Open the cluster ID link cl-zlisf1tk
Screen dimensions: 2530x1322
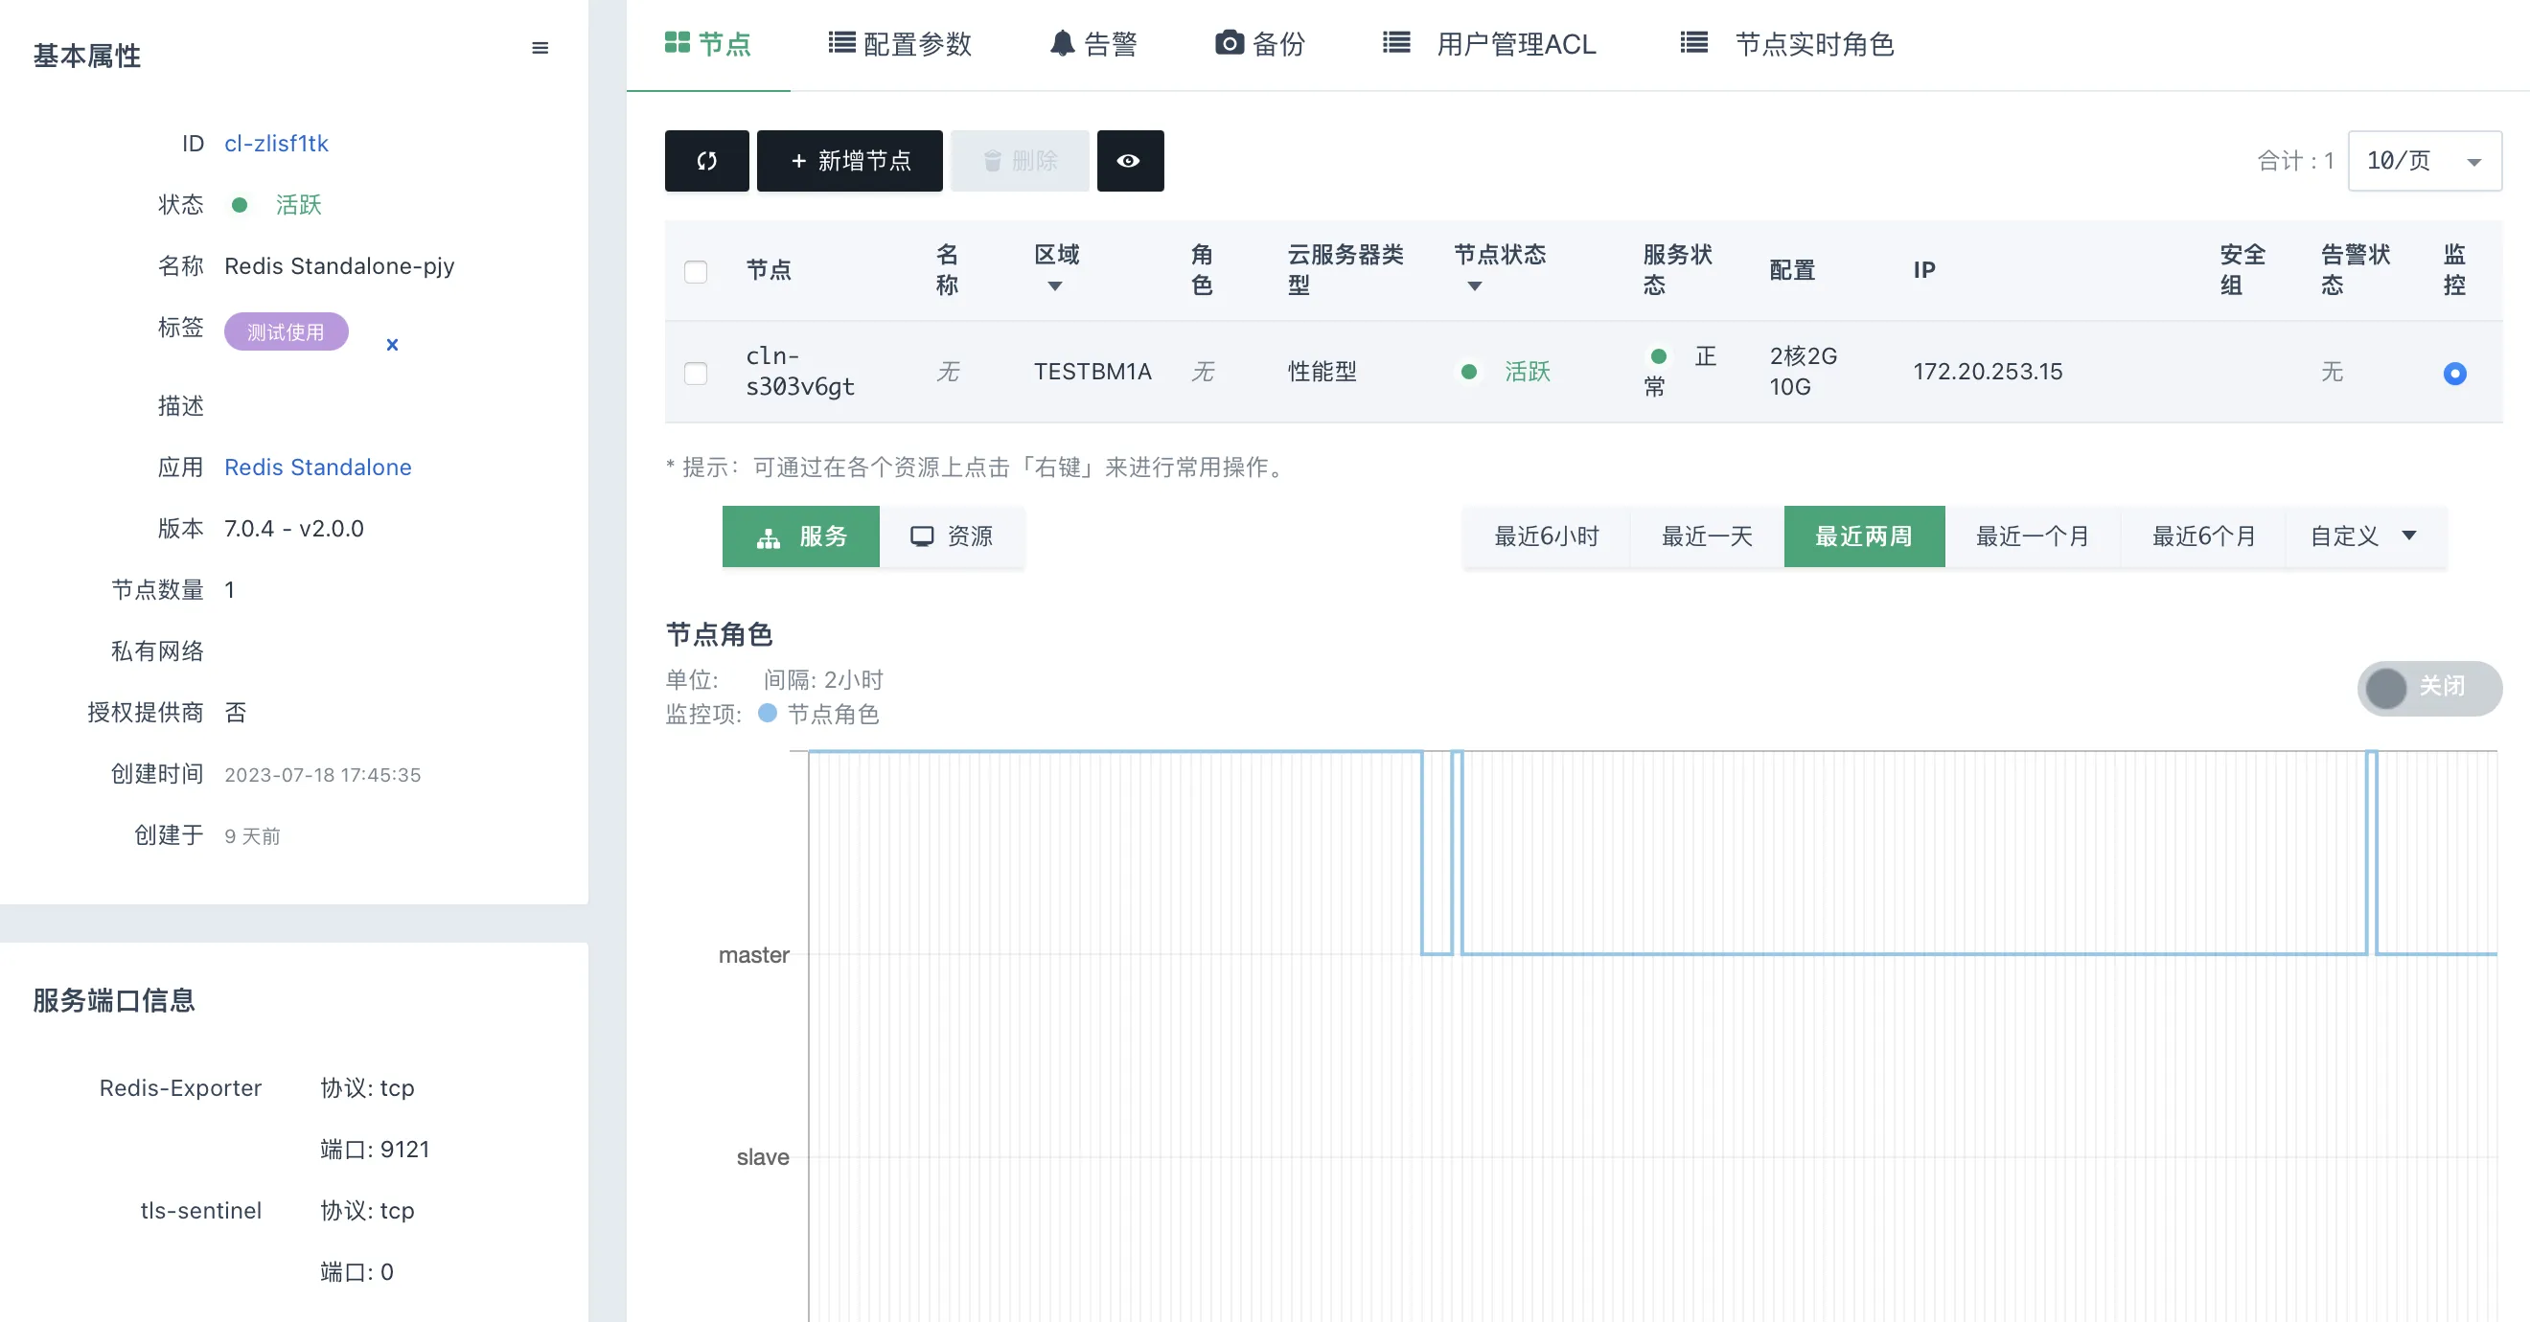pos(276,144)
